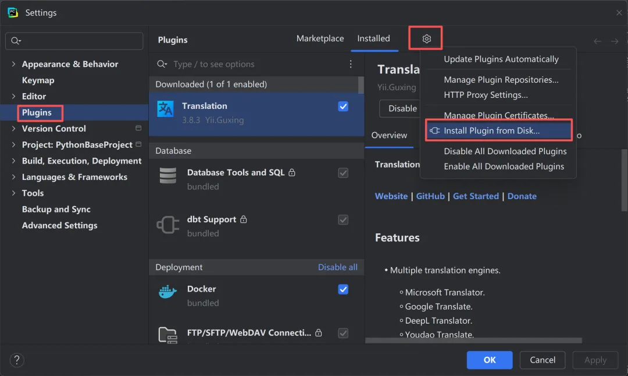This screenshot has height=376, width=628.
Task: Click the plugin description vertical scrollbar
Action: coord(624,180)
